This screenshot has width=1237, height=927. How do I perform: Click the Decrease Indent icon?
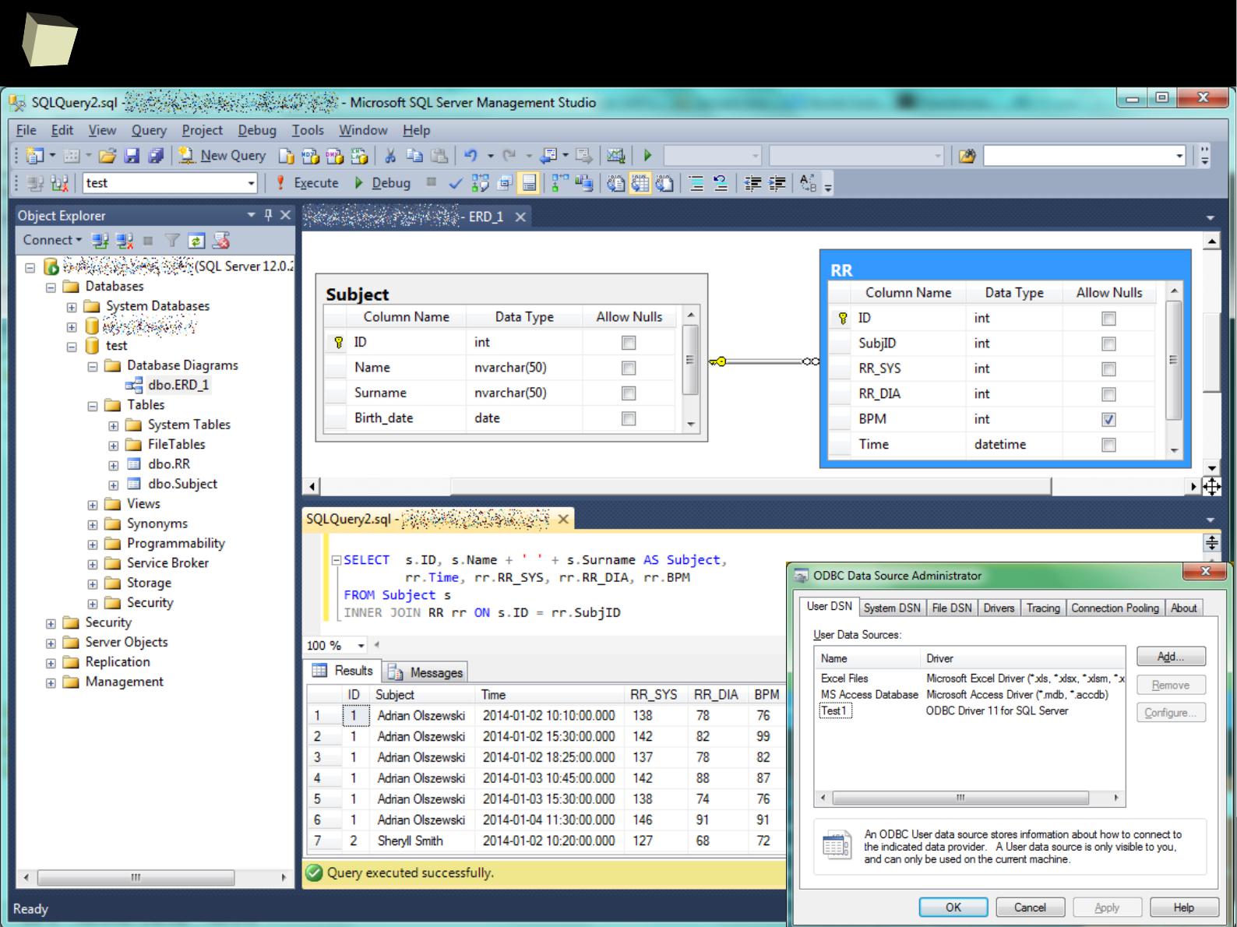pos(752,184)
